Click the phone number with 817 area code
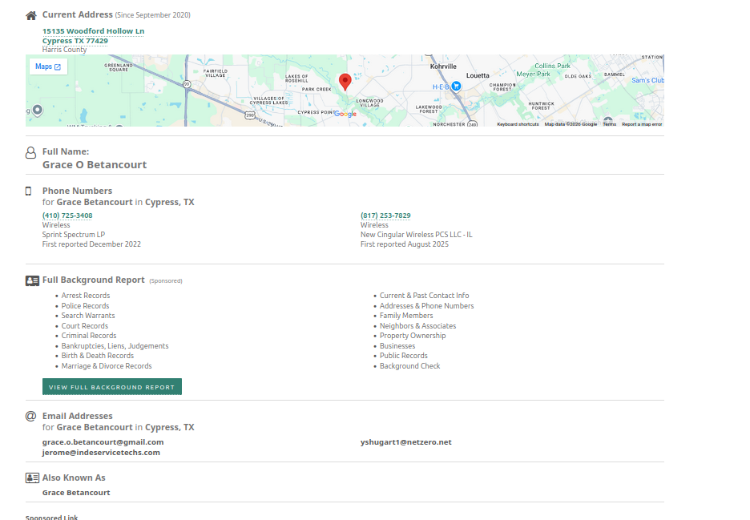Image resolution: width=750 pixels, height=520 pixels. (385, 216)
